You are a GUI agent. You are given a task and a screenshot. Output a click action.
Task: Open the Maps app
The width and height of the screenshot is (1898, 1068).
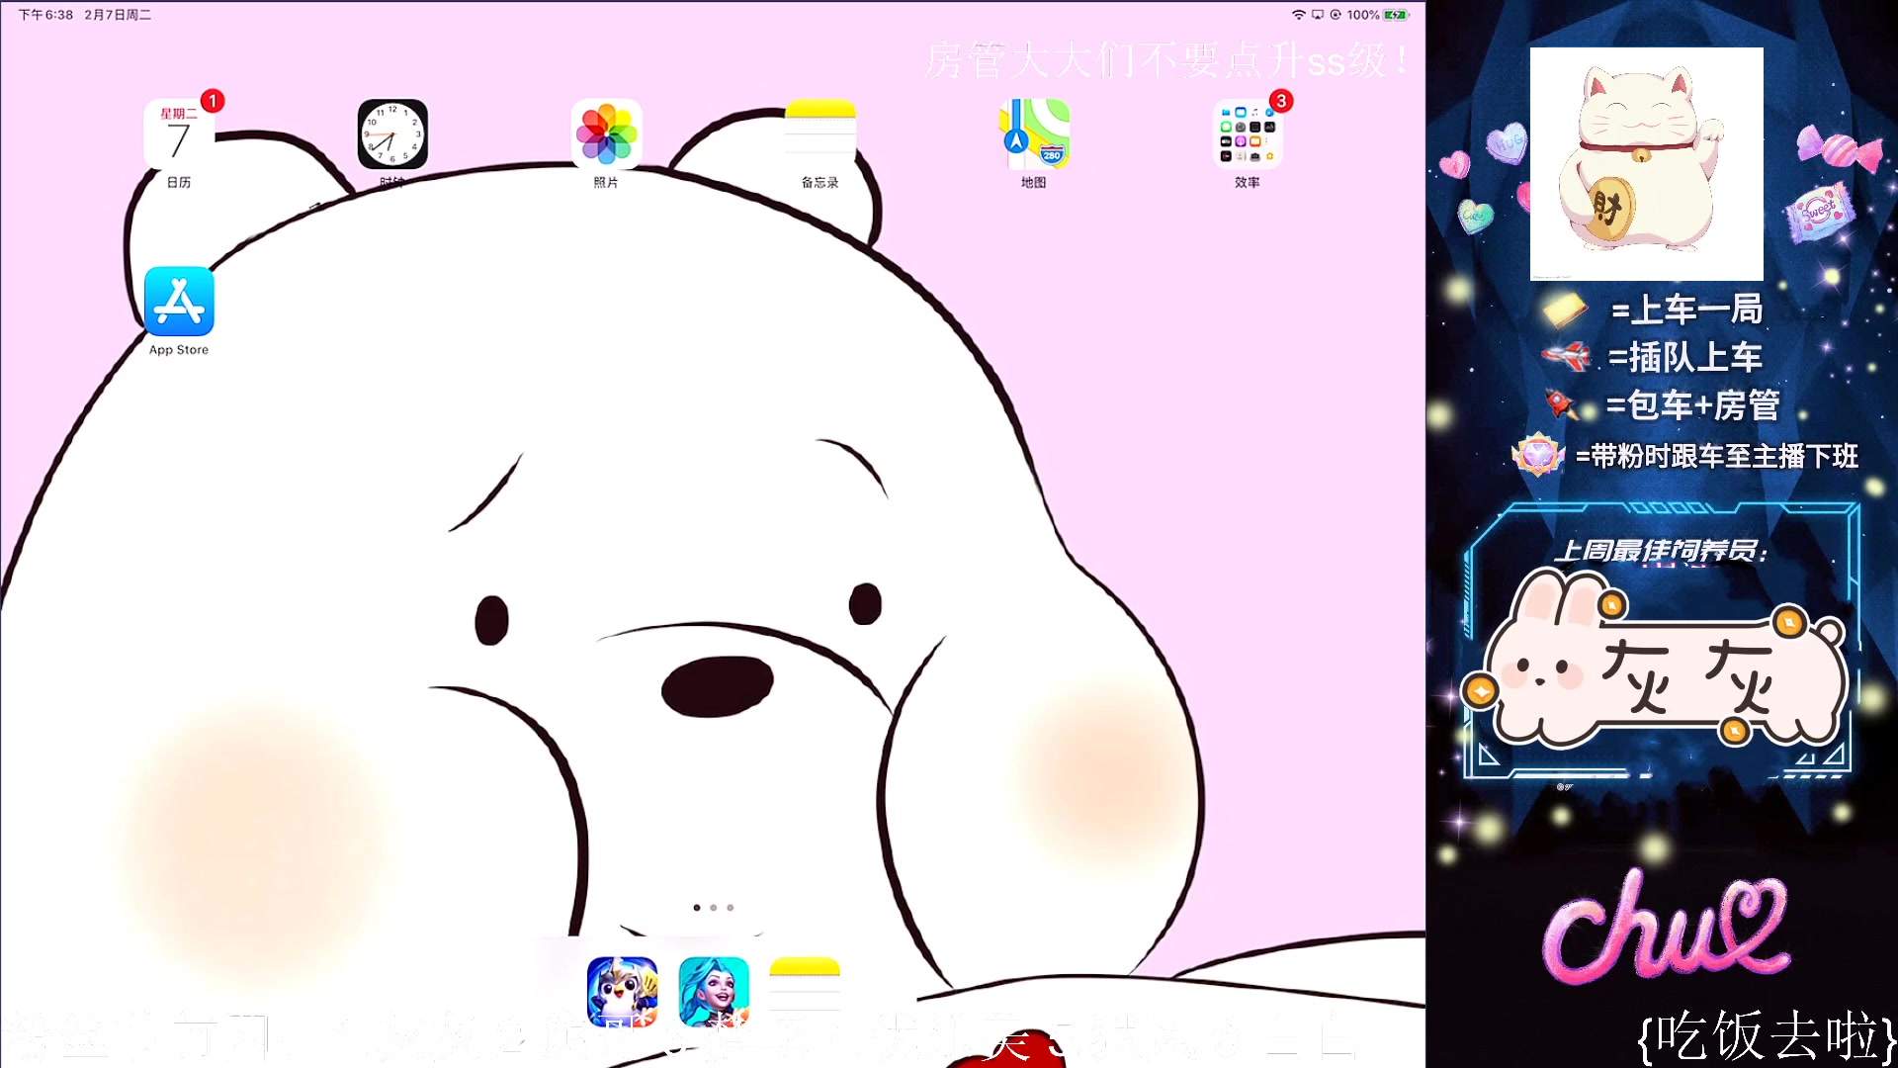pos(1033,134)
